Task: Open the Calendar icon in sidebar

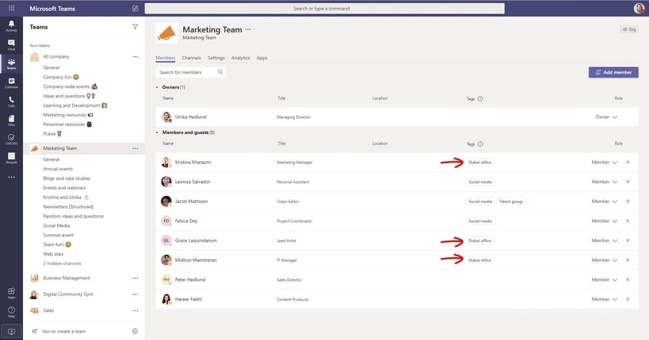Action: coord(12,83)
